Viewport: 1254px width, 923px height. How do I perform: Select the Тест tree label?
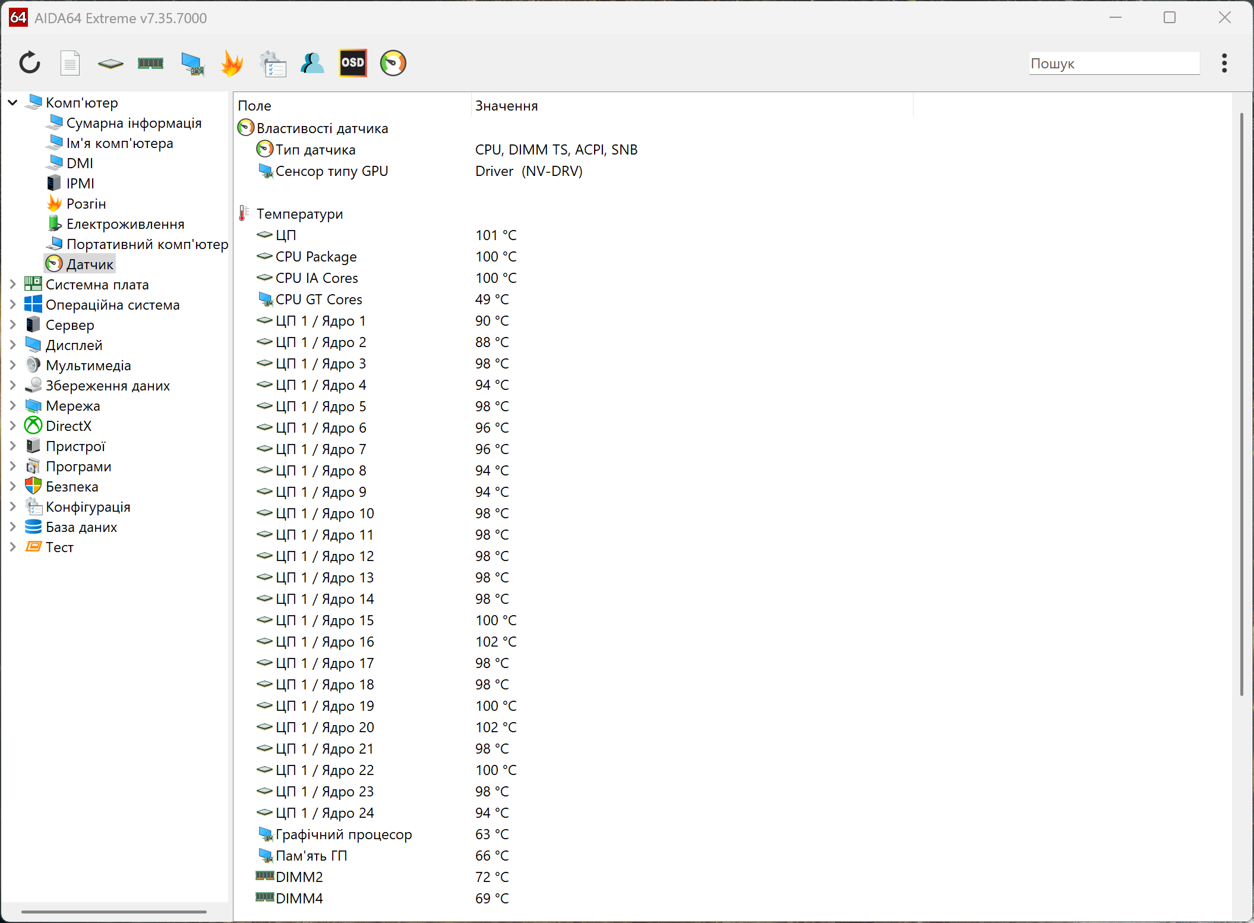click(x=59, y=547)
